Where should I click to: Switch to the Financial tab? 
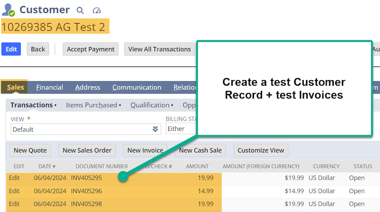click(49, 87)
